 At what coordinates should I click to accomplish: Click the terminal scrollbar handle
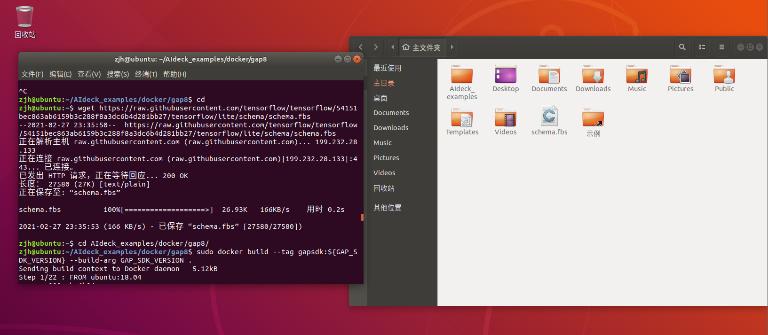(362, 217)
